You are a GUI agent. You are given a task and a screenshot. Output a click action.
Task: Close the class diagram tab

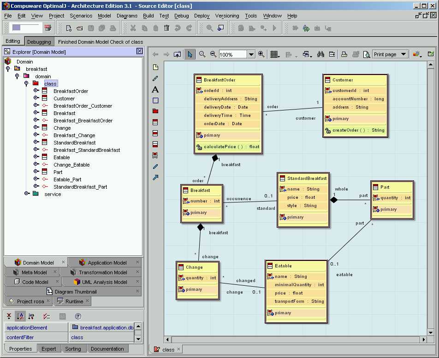(x=178, y=349)
